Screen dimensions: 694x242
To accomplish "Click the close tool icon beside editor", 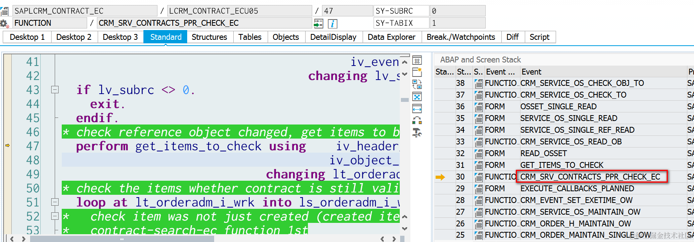I will [x=417, y=61].
